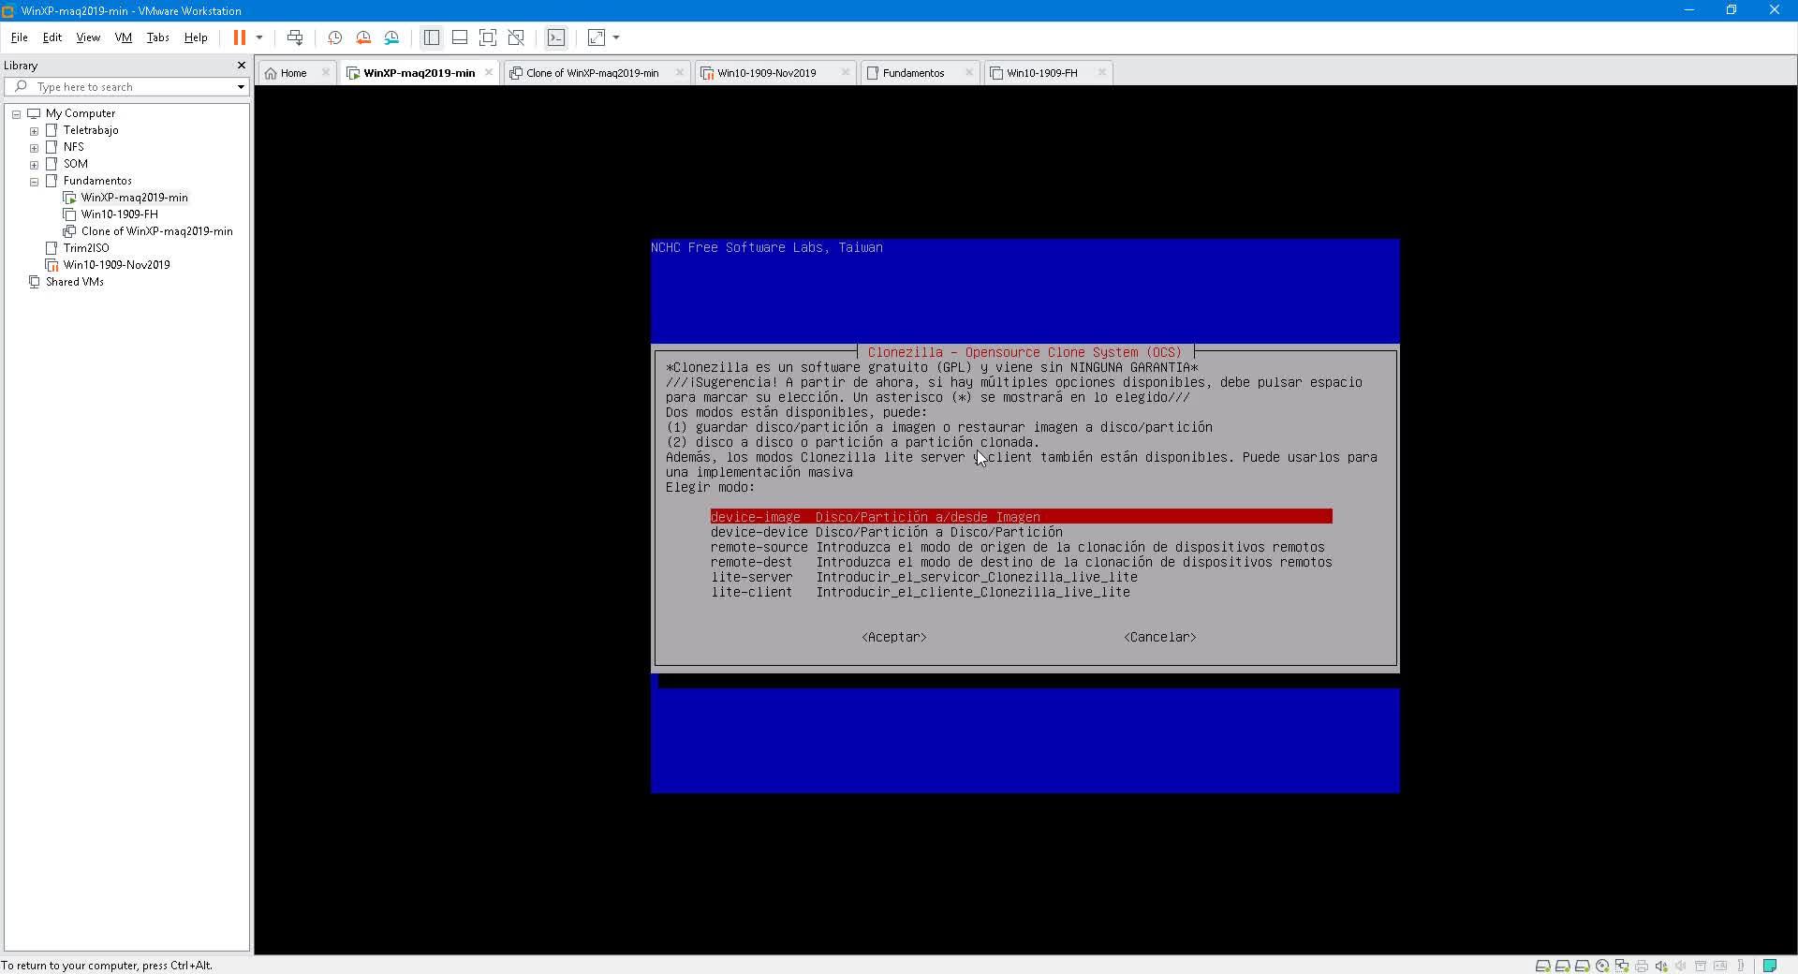The height and width of the screenshot is (974, 1798).
Task: Click the third hard disk status icon
Action: coord(1582,966)
